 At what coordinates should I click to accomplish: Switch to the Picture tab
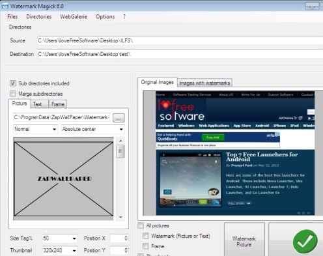[x=20, y=104]
